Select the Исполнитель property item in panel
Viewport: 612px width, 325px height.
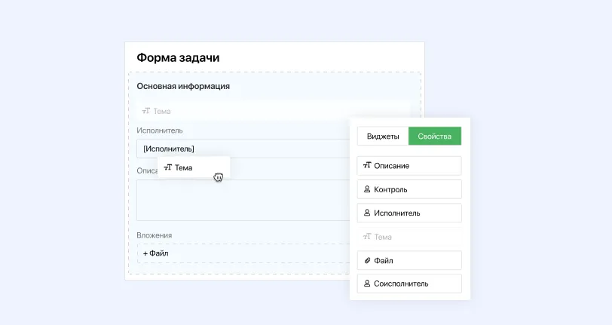[409, 213]
